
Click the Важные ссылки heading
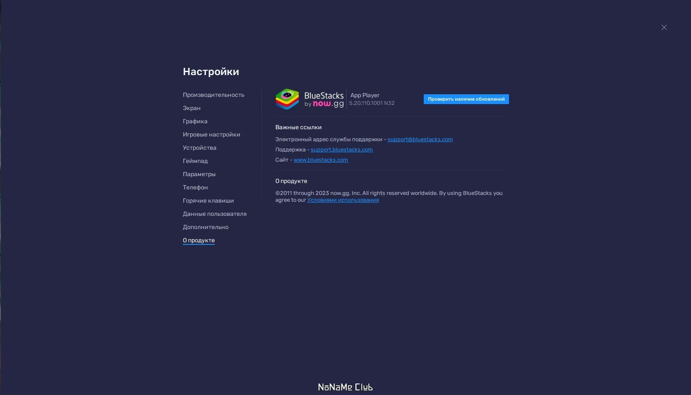click(x=298, y=127)
